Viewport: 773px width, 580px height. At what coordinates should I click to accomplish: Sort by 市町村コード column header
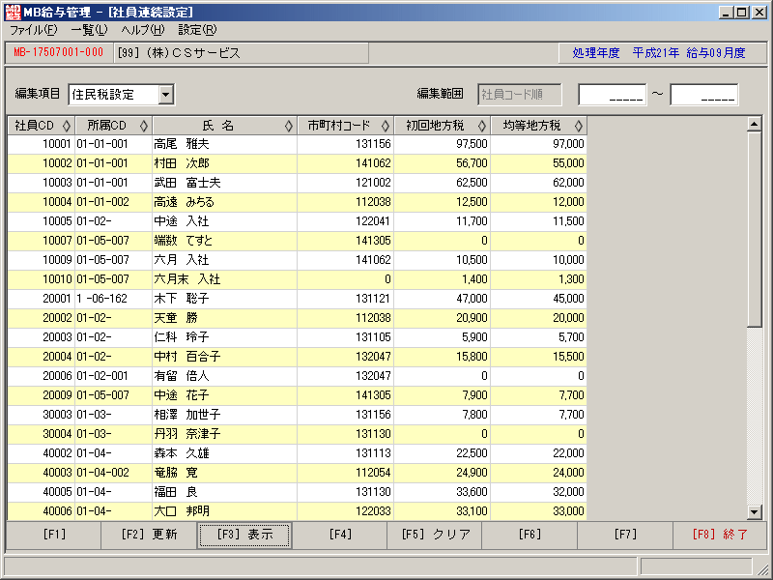point(346,126)
